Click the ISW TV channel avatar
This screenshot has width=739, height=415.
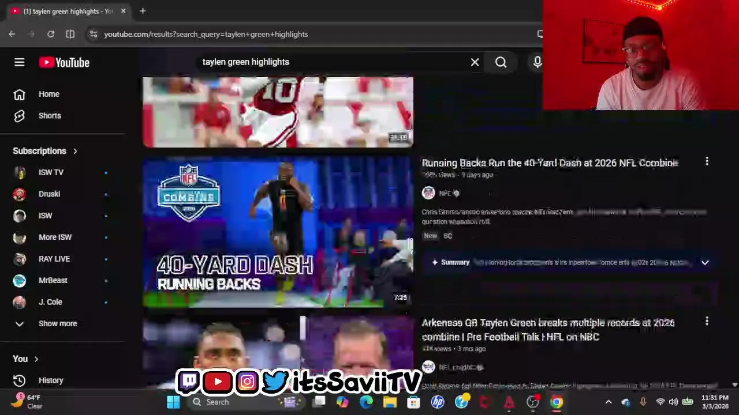(19, 172)
